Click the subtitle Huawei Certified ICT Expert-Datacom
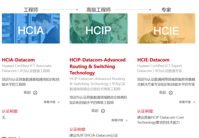 (160, 68)
